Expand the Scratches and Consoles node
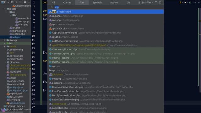 point(2,109)
